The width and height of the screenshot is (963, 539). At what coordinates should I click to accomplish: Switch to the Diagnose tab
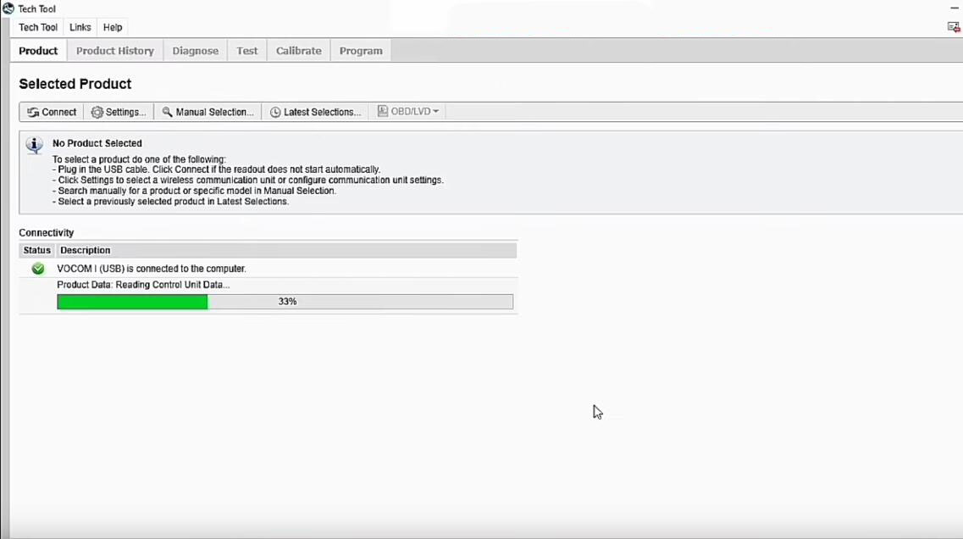196,50
